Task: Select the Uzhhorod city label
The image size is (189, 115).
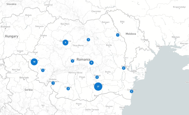Action: coord(48,5)
